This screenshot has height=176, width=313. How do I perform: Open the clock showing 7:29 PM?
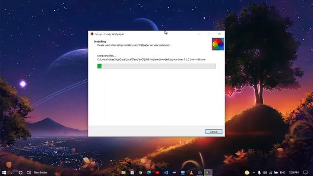[293, 173]
